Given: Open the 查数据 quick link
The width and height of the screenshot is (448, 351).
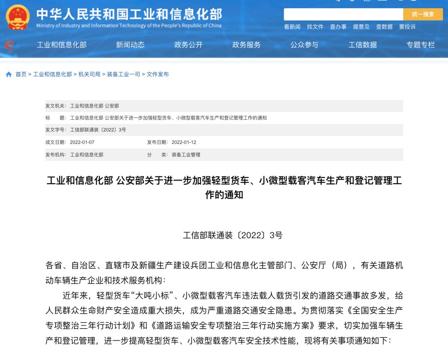Looking at the screenshot, I should tap(384, 27).
